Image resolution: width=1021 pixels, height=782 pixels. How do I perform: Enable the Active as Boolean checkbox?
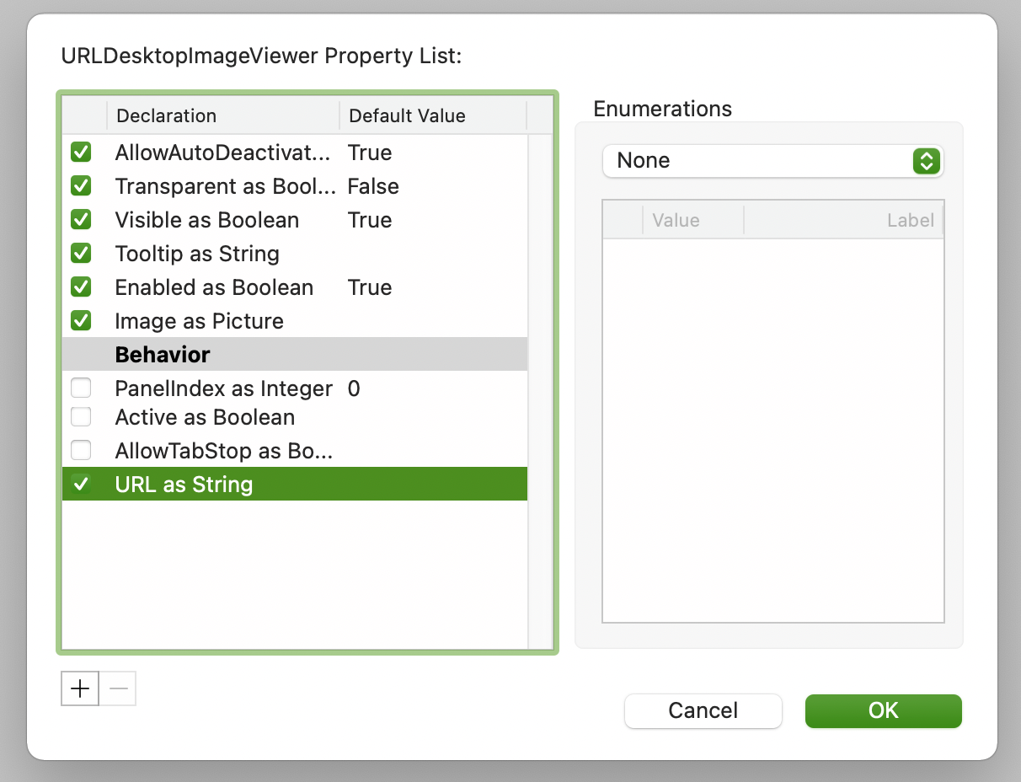81,416
